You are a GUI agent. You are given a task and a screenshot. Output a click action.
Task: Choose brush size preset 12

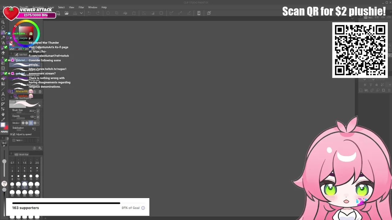(24, 177)
